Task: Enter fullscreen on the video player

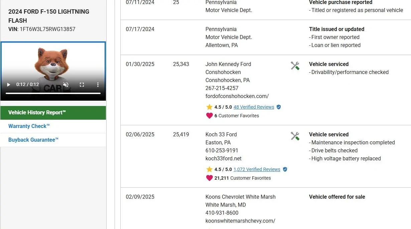Action: coord(82,85)
